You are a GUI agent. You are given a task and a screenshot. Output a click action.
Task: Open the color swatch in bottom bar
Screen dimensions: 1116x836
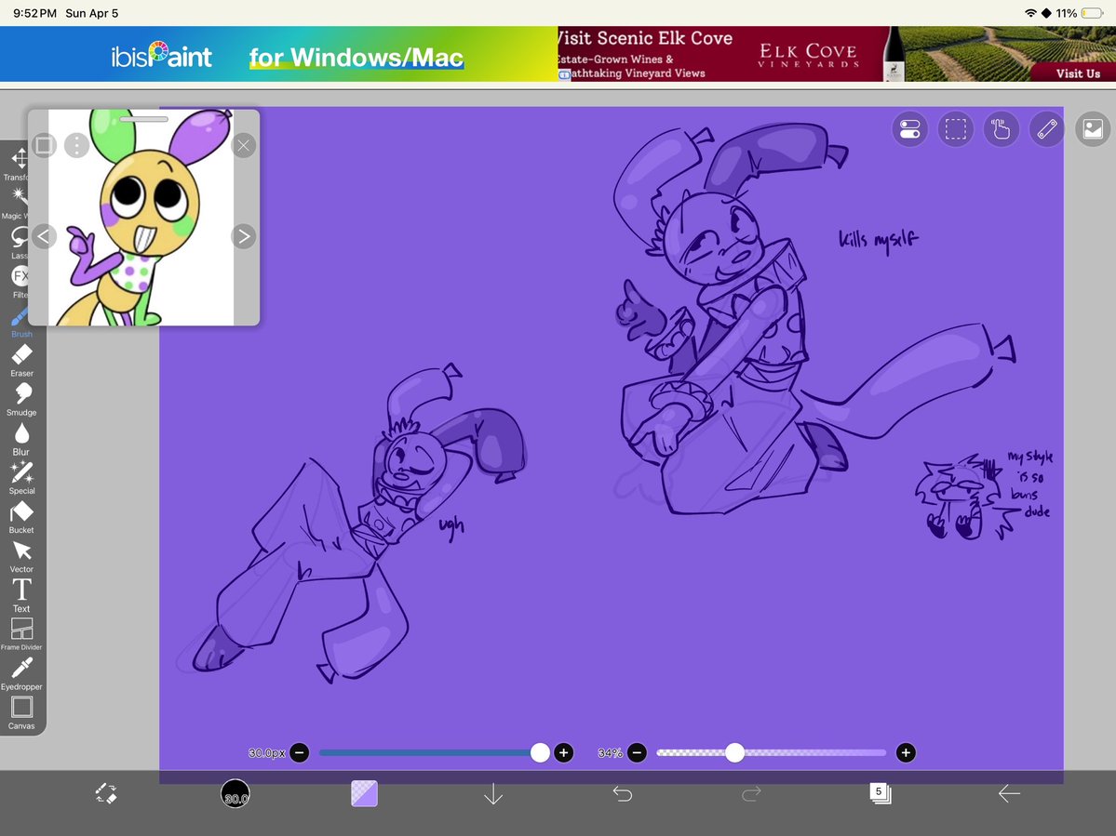click(365, 793)
